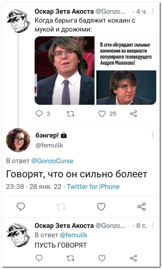Toggle like heart on бэнгер's reply
The height and width of the screenshot is (269, 162).
click(101, 207)
